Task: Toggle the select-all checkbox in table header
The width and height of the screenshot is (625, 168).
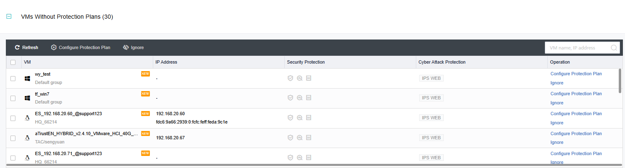Action: (13, 62)
